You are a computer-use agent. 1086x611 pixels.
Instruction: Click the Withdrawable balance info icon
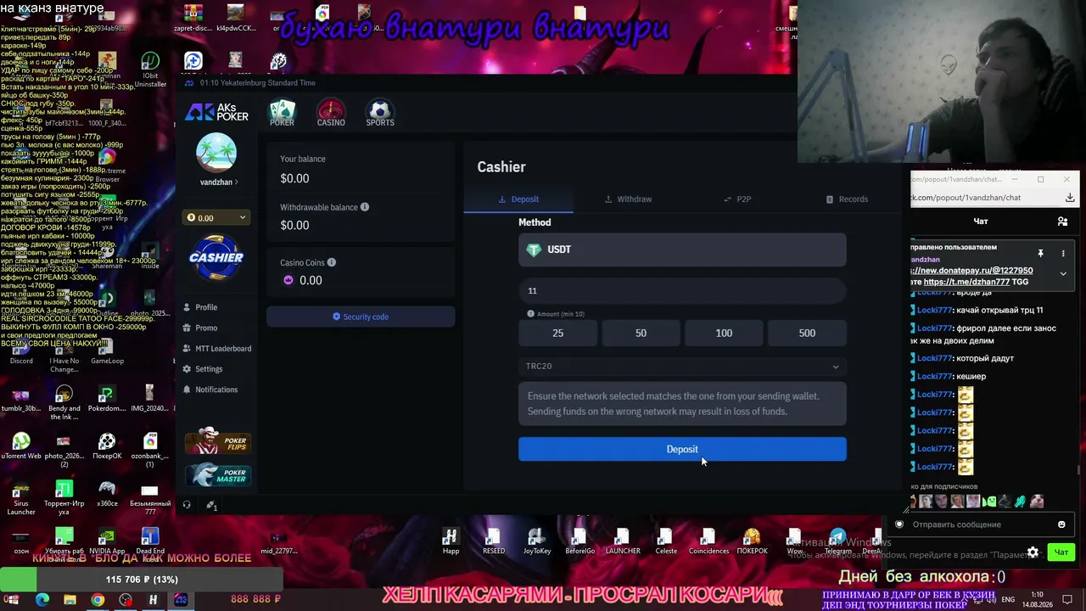(x=365, y=207)
